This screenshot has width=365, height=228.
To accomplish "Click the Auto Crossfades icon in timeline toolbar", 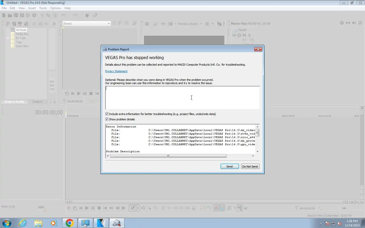I will [222, 208].
